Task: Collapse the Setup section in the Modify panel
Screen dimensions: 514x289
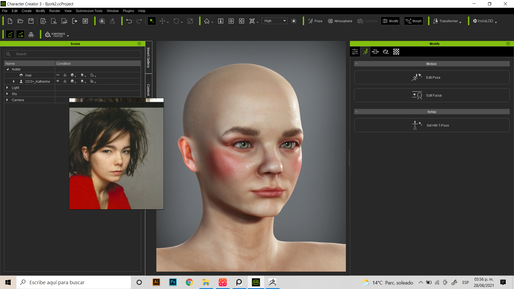Action: [x=357, y=112]
